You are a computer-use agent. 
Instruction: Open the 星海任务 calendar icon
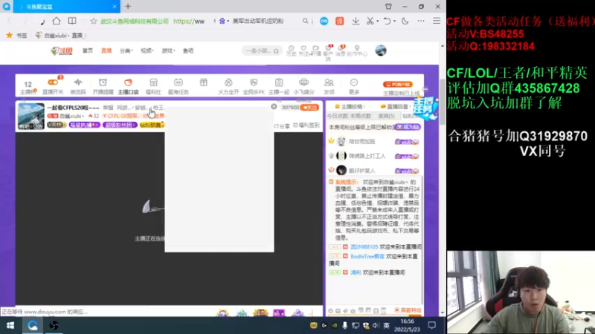pos(178,86)
